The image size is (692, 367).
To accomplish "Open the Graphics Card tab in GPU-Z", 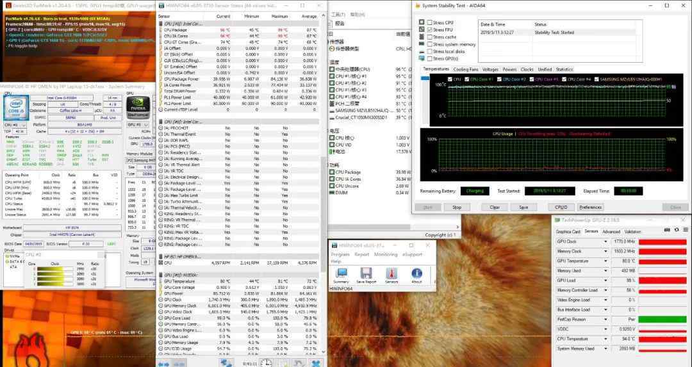I will 568,232.
